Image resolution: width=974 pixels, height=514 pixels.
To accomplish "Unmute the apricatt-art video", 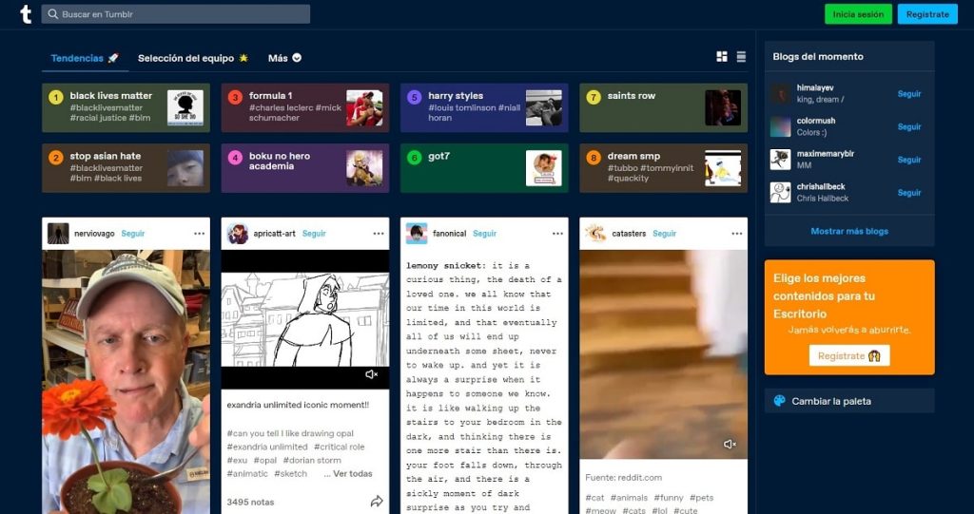I will tap(372, 374).
